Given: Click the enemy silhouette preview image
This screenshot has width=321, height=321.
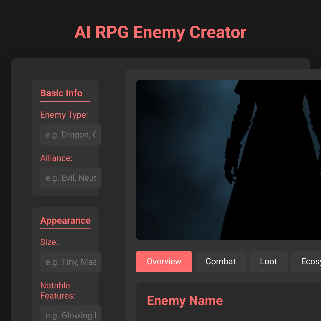Looking at the screenshot, I should click(228, 160).
